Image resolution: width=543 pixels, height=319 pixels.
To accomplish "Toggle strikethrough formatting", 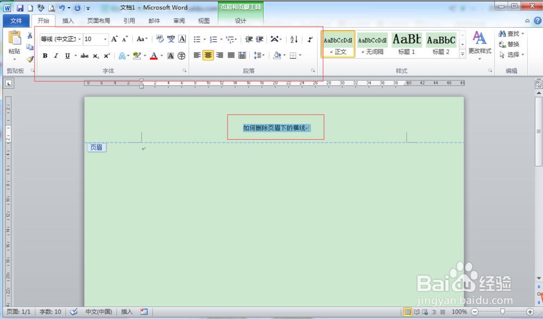I will (85, 56).
